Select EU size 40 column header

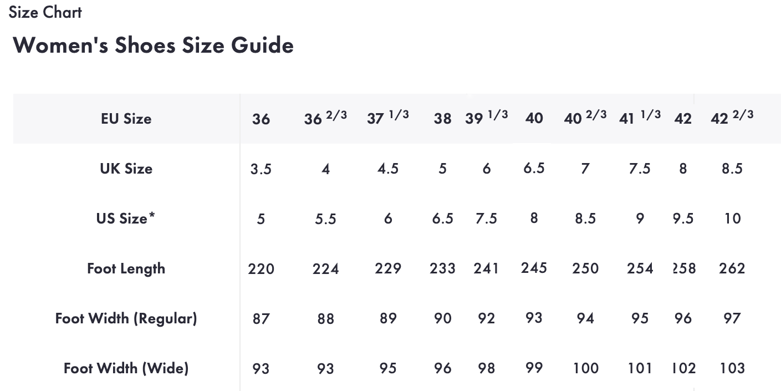pos(534,118)
